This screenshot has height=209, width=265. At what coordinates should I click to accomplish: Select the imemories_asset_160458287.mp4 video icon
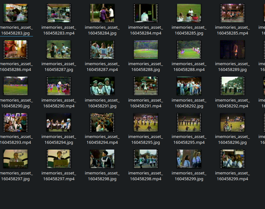(102, 50)
